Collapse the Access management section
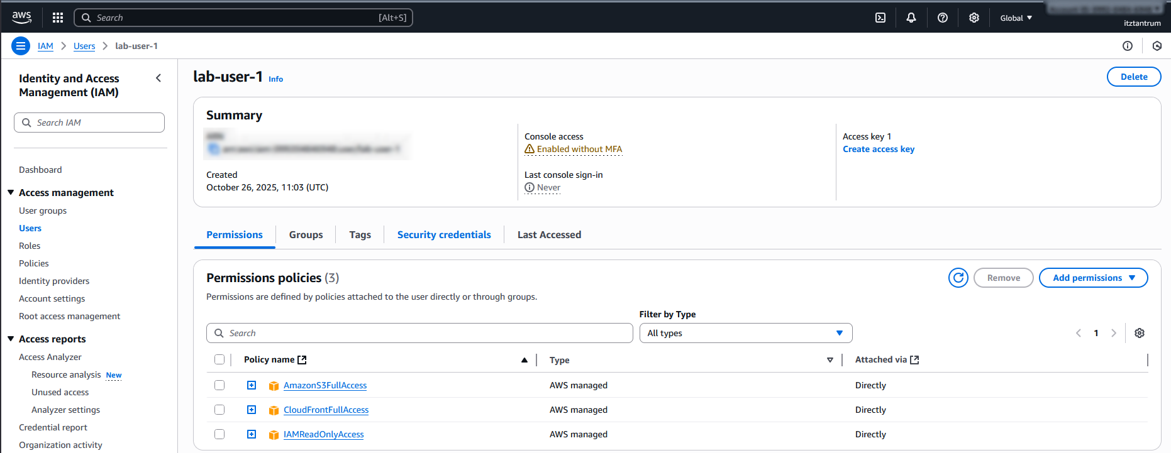This screenshot has width=1171, height=453. (x=11, y=192)
